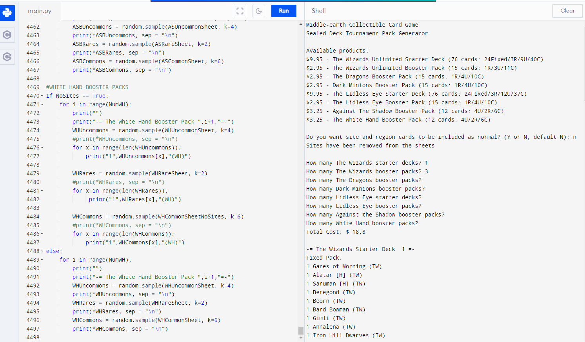The image size is (585, 342).
Task: Clear the shell output
Action: click(x=567, y=11)
